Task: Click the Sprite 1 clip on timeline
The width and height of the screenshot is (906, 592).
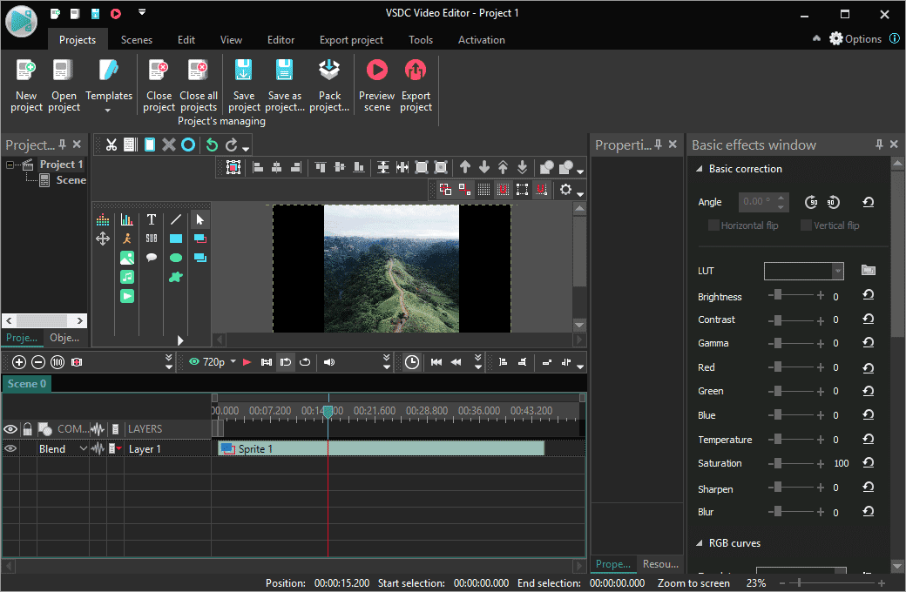Action: [x=382, y=448]
